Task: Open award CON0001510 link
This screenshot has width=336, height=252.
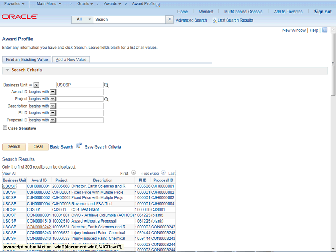Action: 39,221
